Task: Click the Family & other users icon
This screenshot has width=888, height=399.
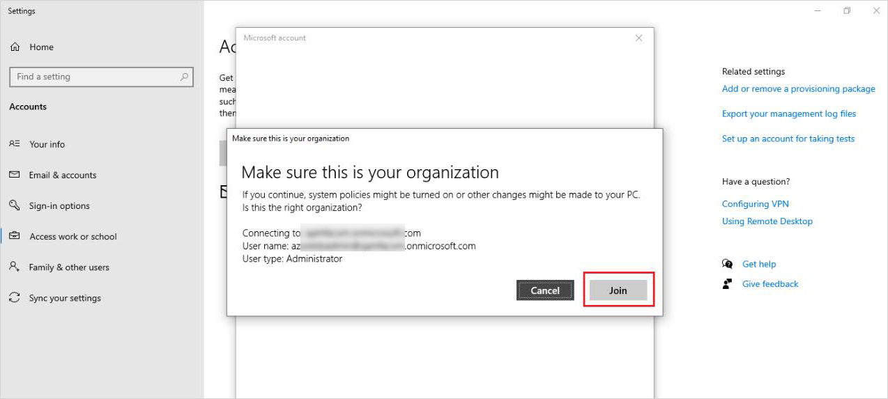Action: point(15,267)
